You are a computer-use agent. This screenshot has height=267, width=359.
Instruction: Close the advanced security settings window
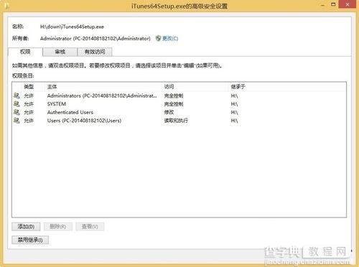[x=348, y=4]
